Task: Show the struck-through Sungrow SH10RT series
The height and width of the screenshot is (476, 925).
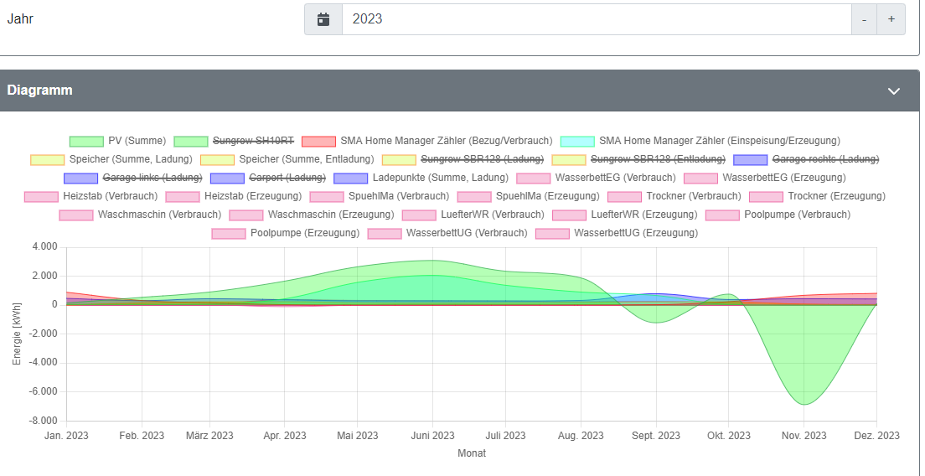Action: (x=253, y=141)
